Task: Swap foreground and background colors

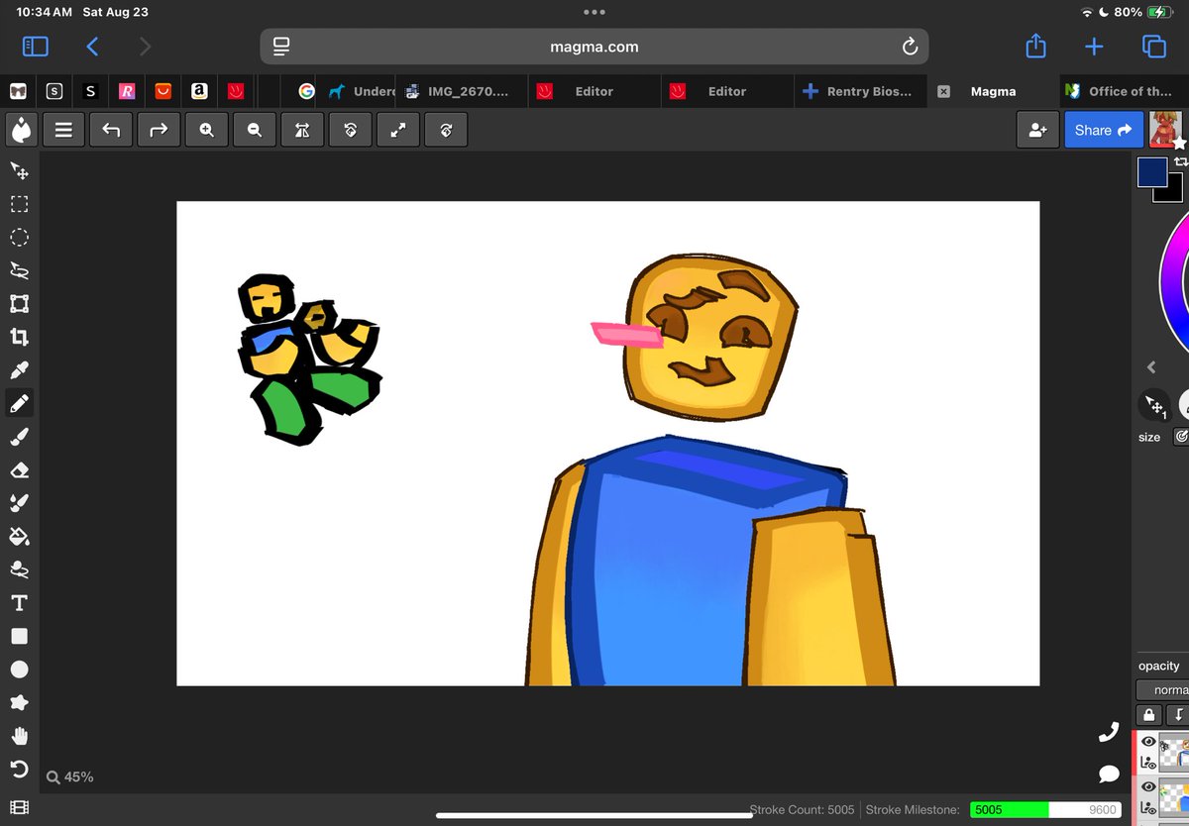Action: coord(1180,161)
